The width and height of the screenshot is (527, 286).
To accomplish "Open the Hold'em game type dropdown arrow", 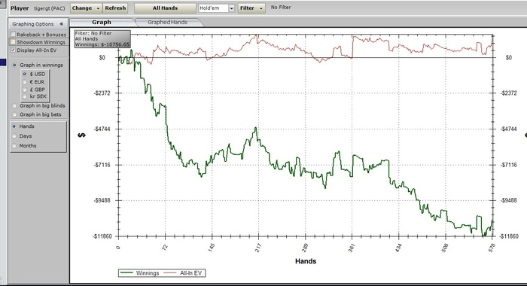I will pyautogui.click(x=232, y=8).
